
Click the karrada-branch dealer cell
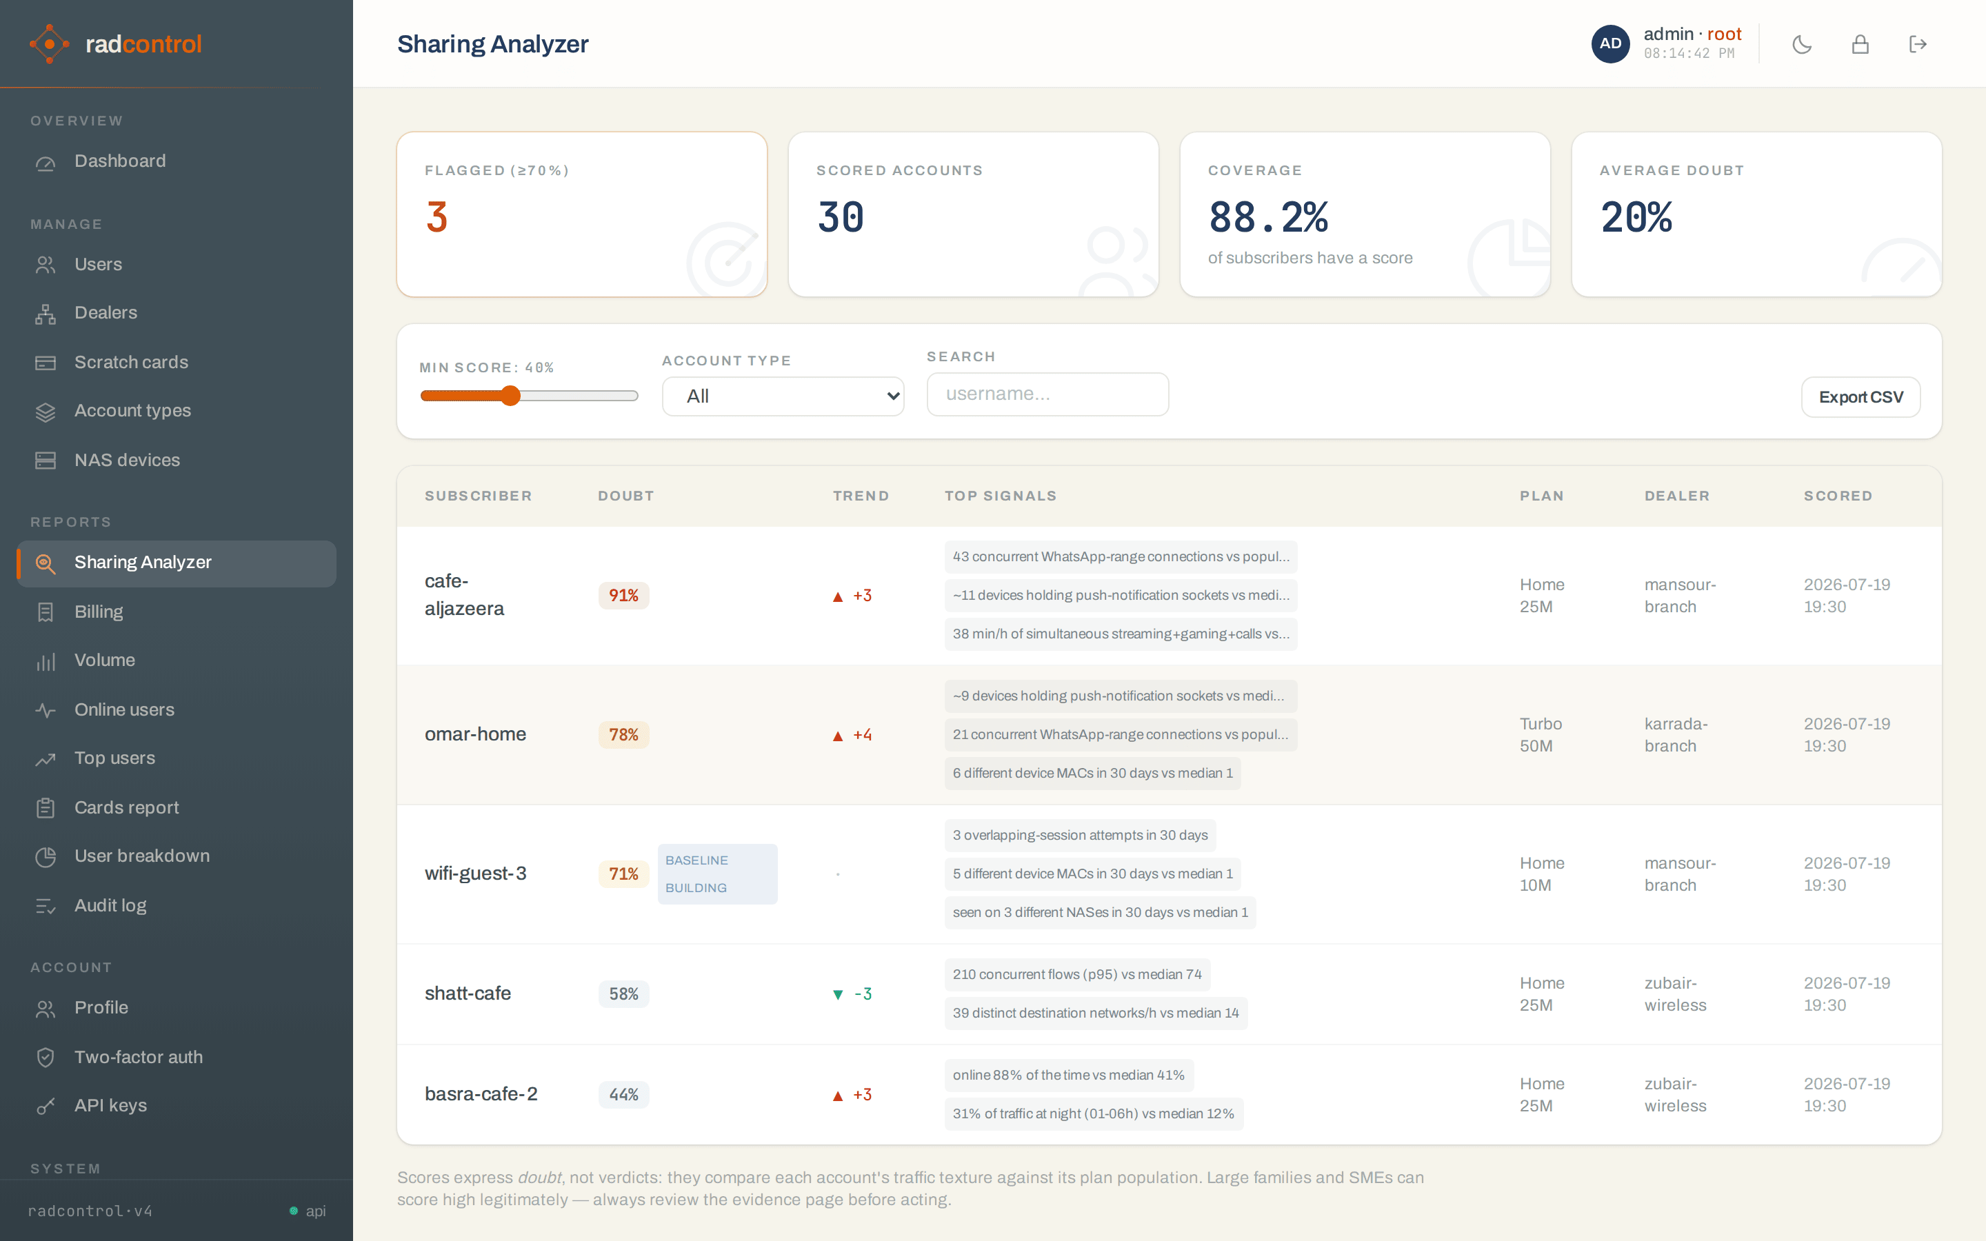tap(1676, 736)
